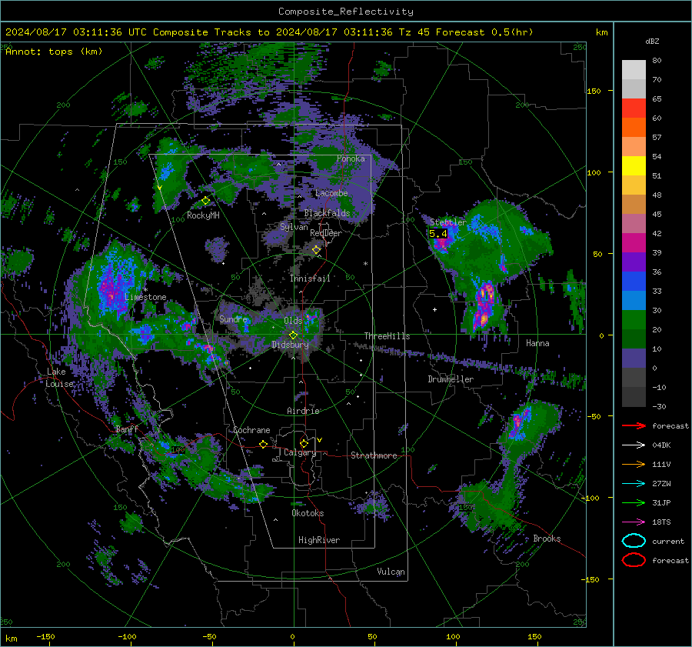Click the Okotoks city label

[308, 513]
